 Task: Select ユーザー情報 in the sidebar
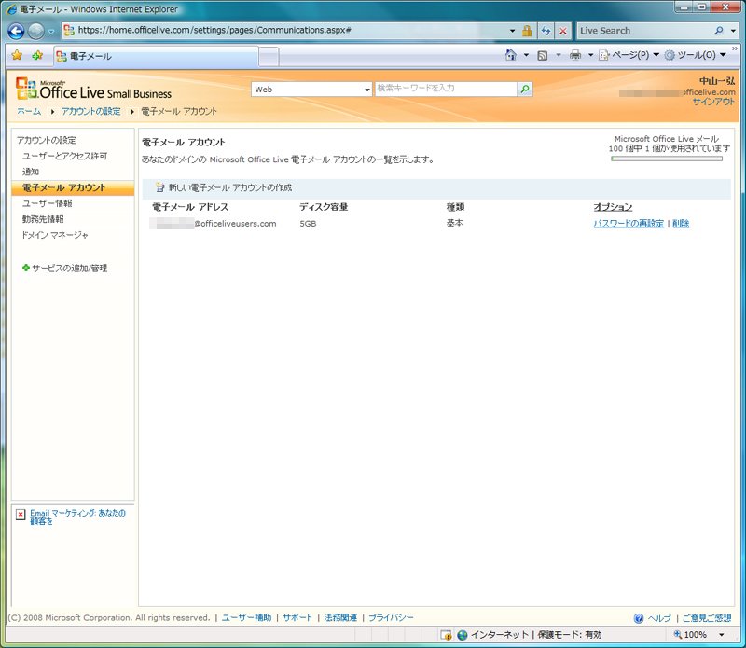point(48,203)
